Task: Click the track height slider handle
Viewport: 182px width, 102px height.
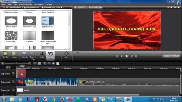Action: [3, 95]
